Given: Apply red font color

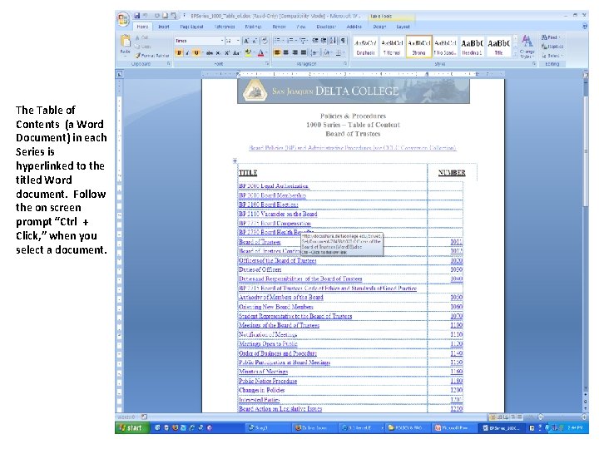Looking at the screenshot, I should click(x=261, y=52).
